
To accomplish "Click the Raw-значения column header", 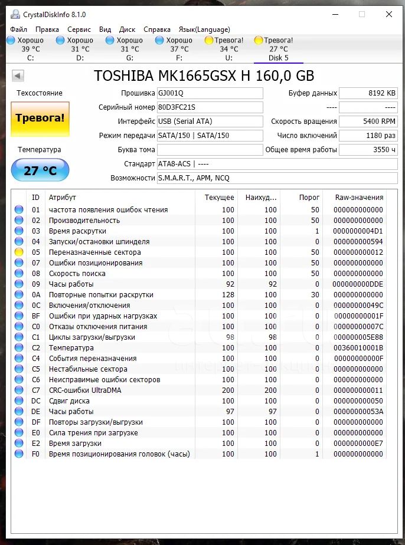I will tap(359, 198).
